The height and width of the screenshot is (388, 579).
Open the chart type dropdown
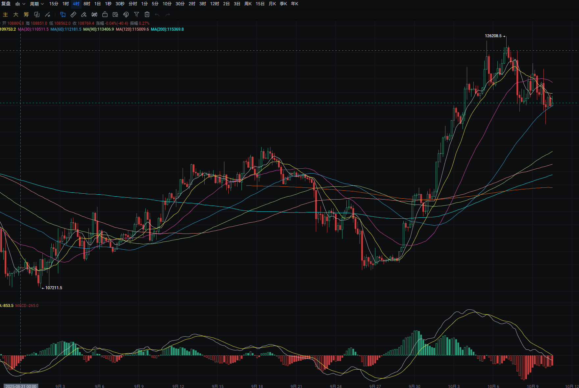pos(20,4)
